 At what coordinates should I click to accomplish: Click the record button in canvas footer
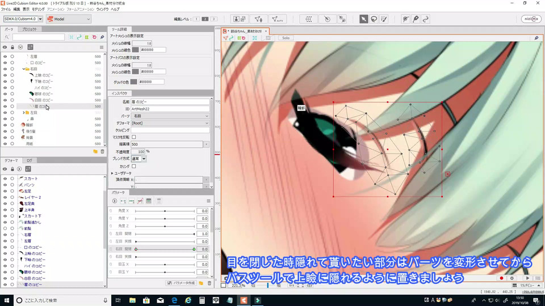pyautogui.click(x=501, y=278)
